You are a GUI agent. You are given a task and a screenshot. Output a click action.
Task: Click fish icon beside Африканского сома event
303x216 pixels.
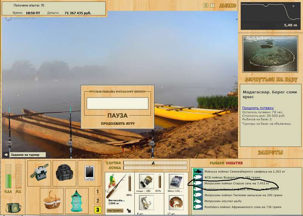pyautogui.click(x=198, y=207)
